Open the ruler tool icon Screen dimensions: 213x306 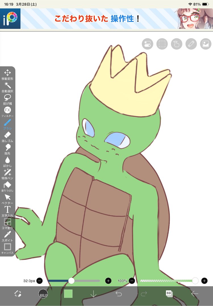click(x=191, y=44)
